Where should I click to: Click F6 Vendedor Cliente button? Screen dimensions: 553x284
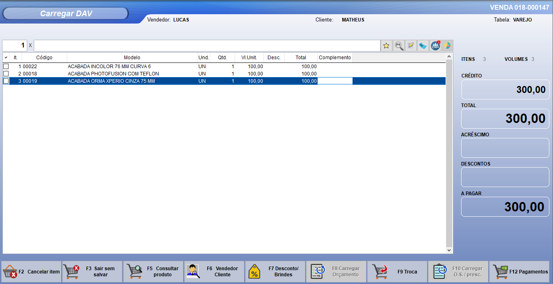pos(214,271)
